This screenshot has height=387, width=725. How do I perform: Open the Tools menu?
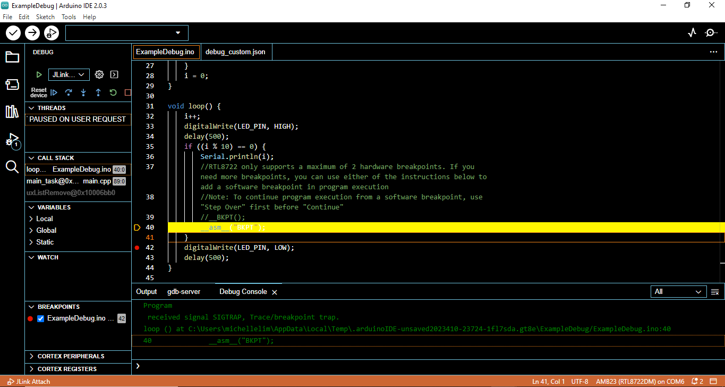point(69,17)
